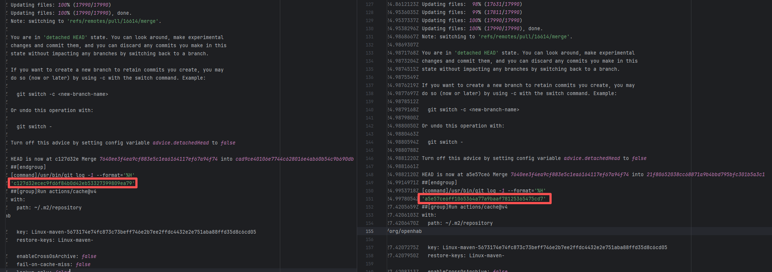Click 'git switch -c <new-branch-name>' in right pane
This screenshot has width=772, height=272.
click(x=473, y=109)
